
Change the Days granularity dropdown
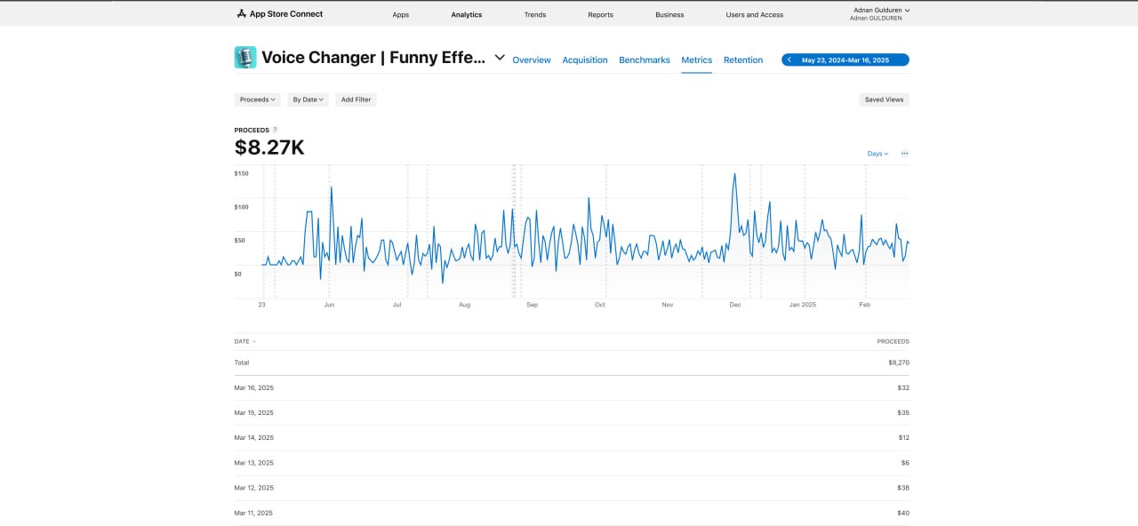click(878, 154)
